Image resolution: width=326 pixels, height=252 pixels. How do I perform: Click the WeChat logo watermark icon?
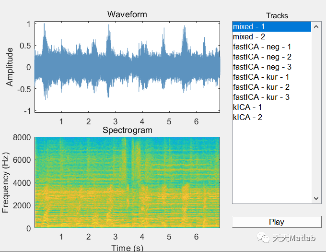pos(263,238)
